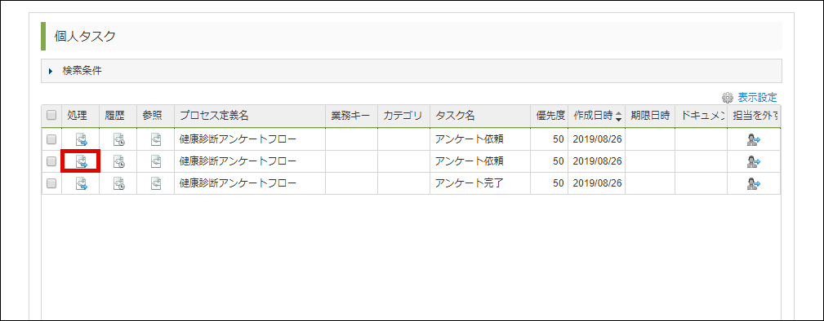Click the red-highlighted 処理 icon in second row

81,161
